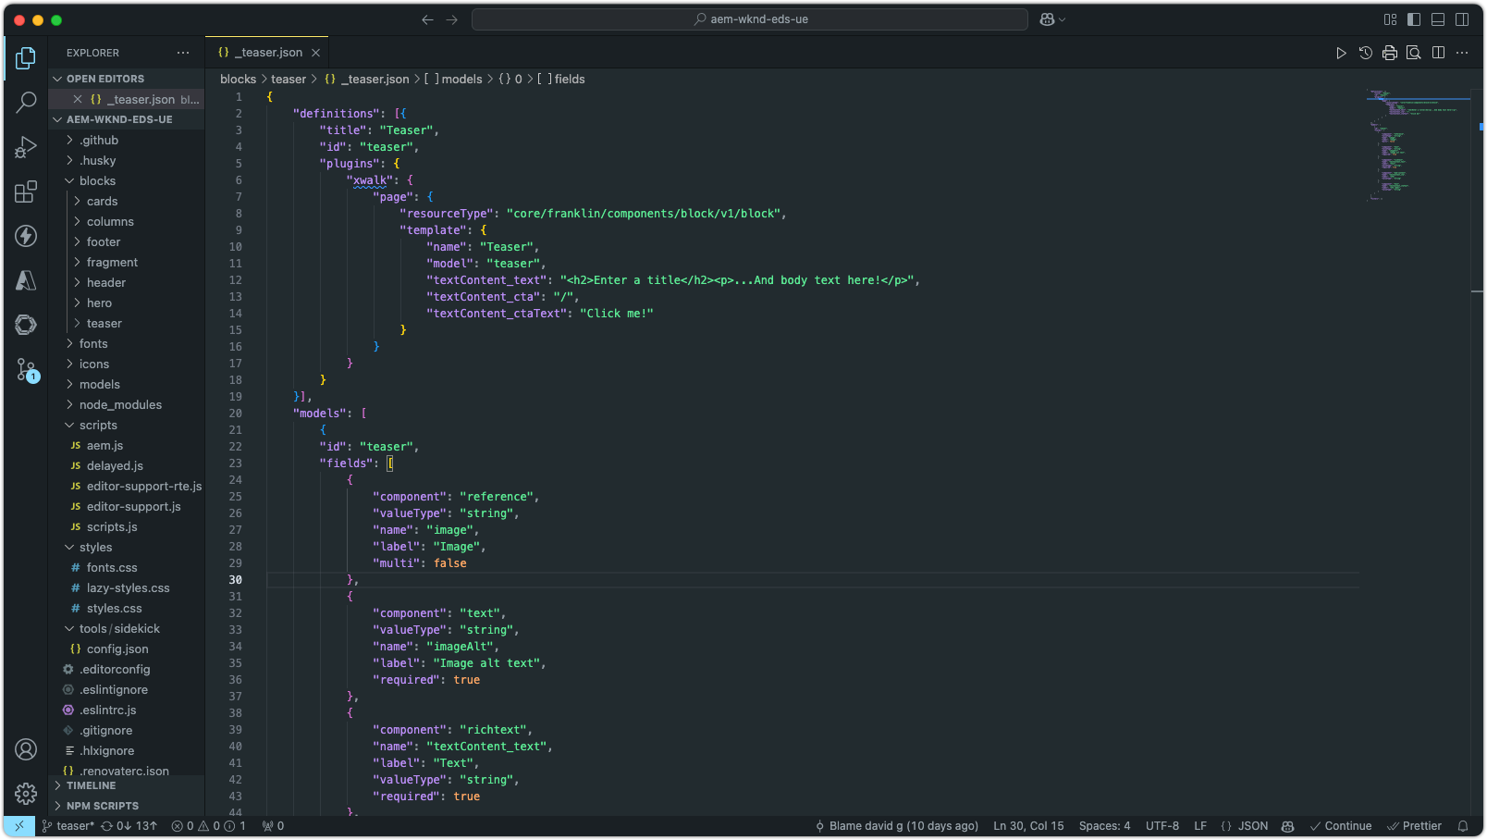Screen dimensions: 1487x840
Task: Click the notifications bell in status bar
Action: [1463, 826]
